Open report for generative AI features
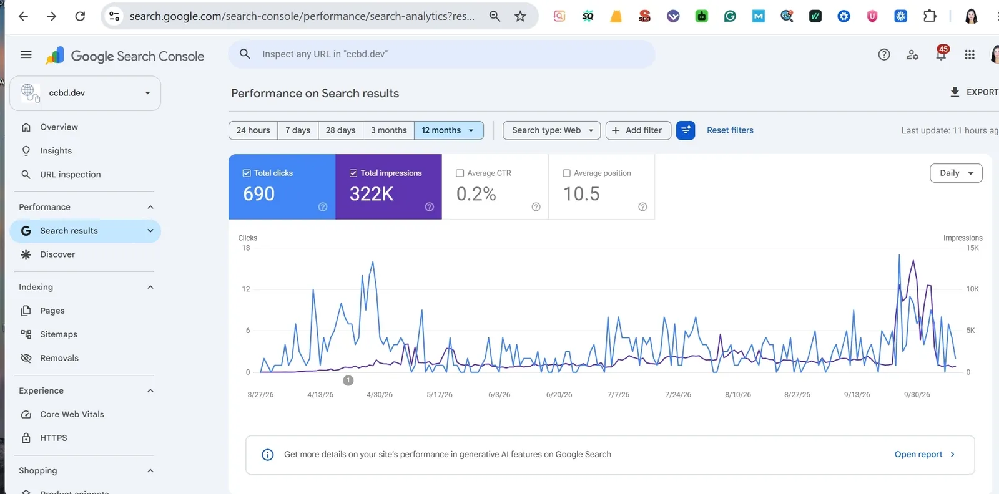The height and width of the screenshot is (494, 999). tap(925, 455)
